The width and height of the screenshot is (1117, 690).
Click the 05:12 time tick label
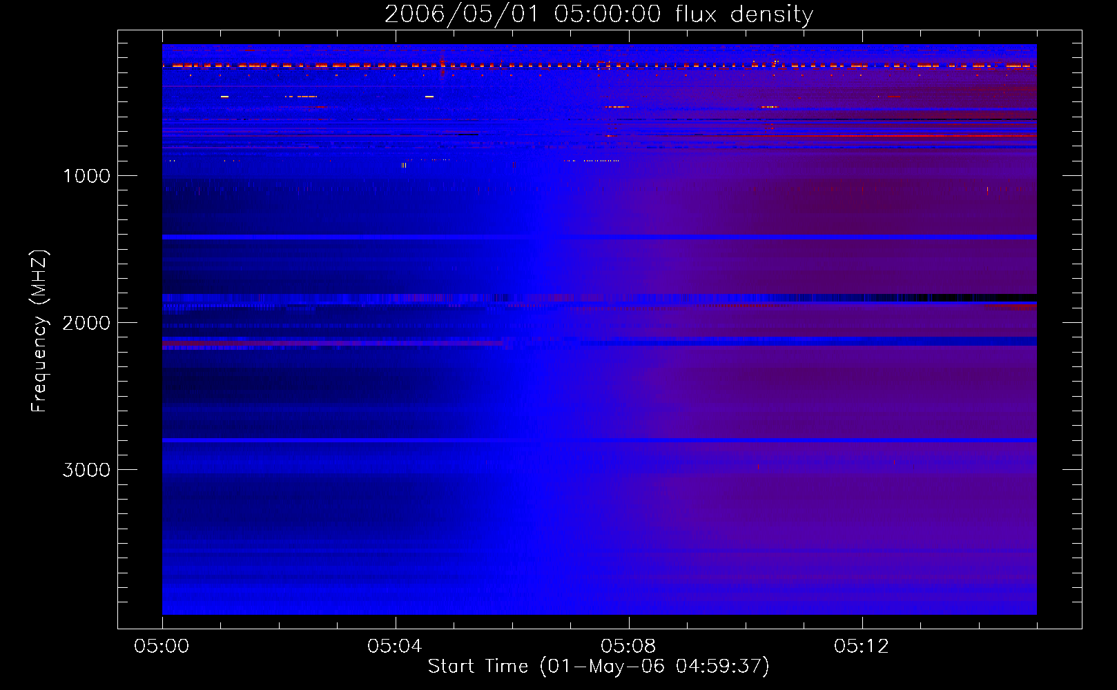pyautogui.click(x=862, y=647)
